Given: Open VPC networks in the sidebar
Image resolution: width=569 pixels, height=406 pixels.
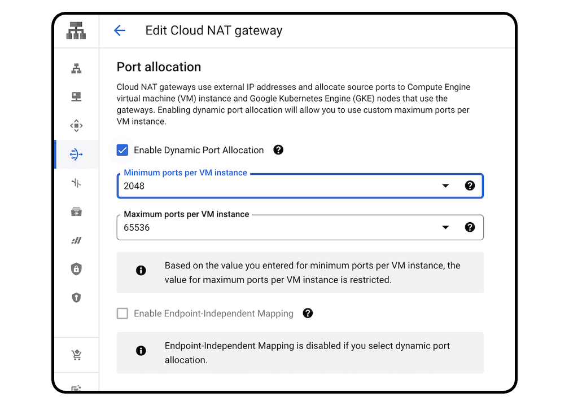Looking at the screenshot, I should 76,68.
